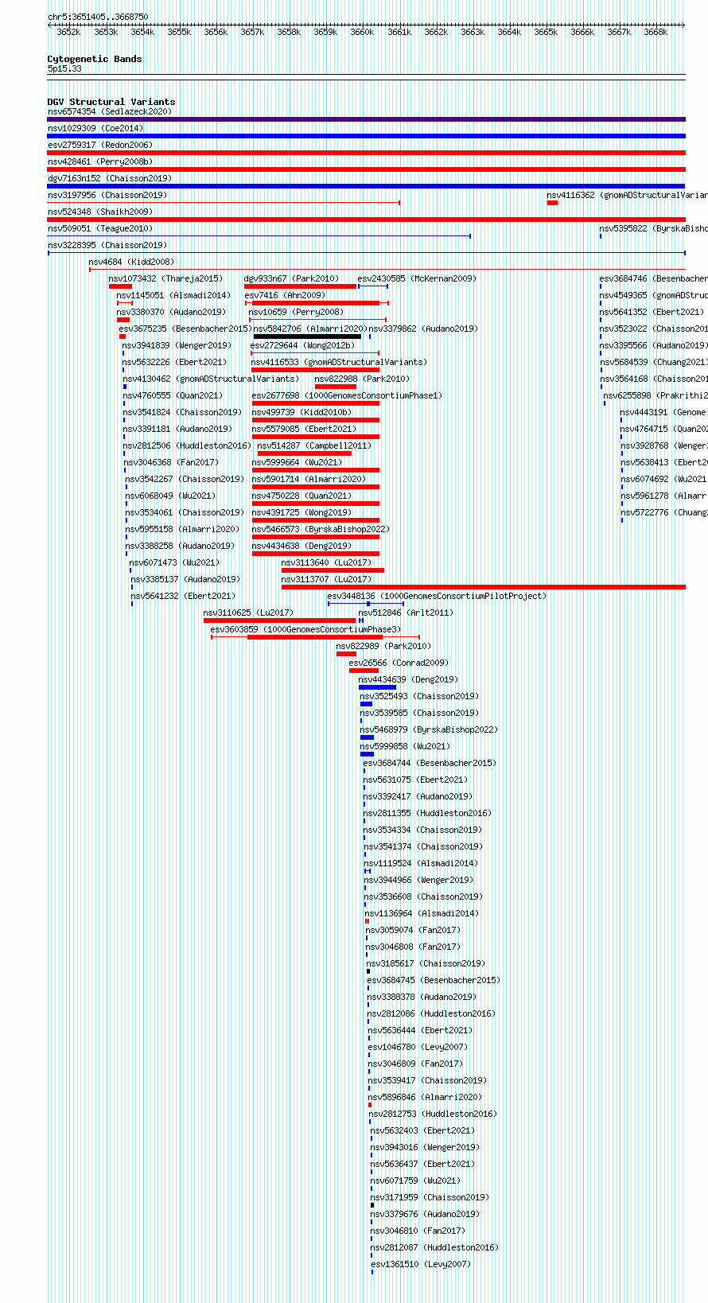The image size is (708, 1303).
Task: Click the nsv4684 (Kidd2008) label
Action: pyautogui.click(x=130, y=262)
